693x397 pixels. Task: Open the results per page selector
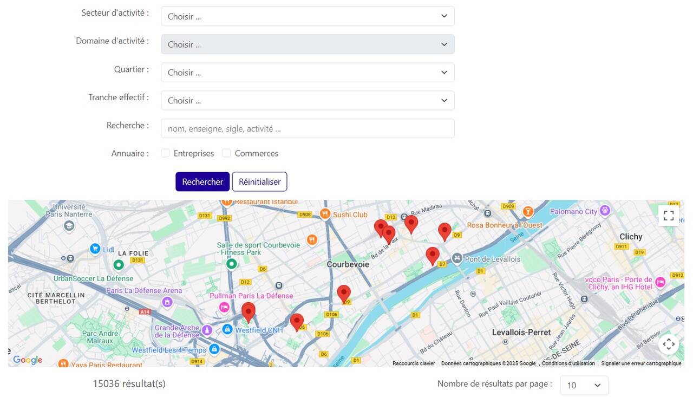tap(584, 385)
